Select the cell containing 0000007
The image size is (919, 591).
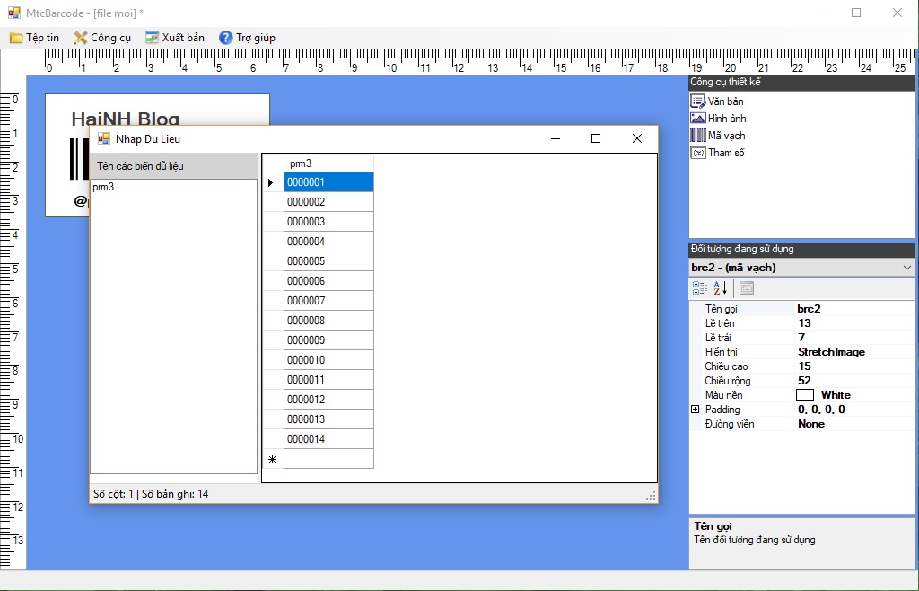tap(328, 301)
